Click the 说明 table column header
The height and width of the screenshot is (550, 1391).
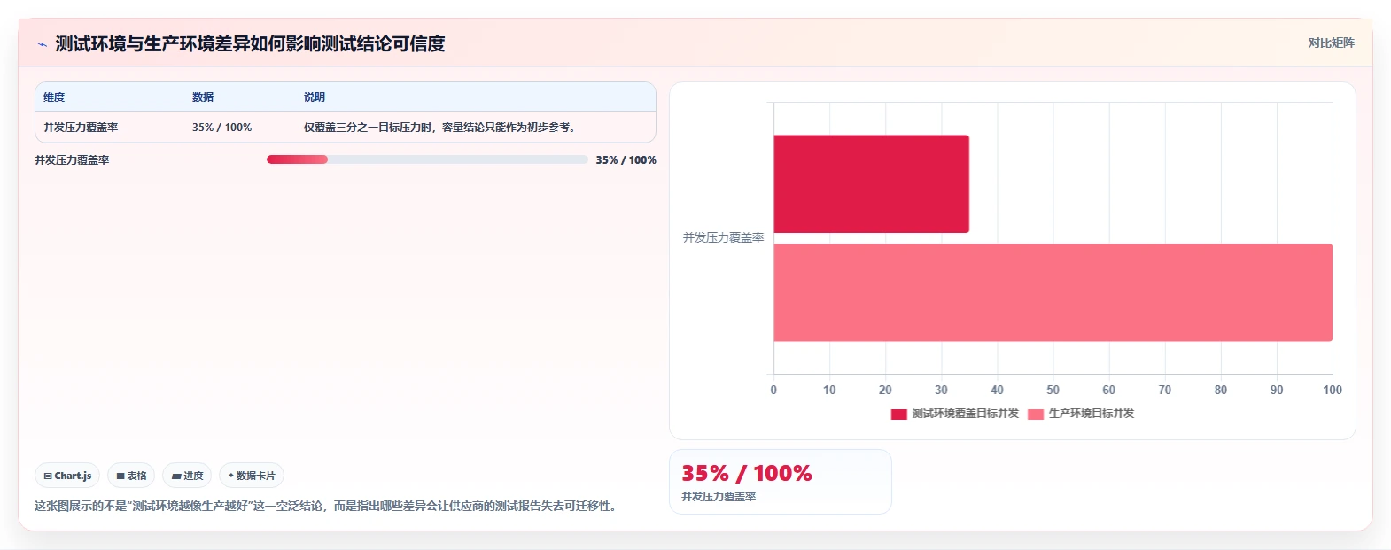tap(315, 97)
